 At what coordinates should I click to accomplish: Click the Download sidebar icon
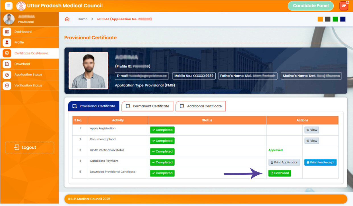tap(7, 64)
